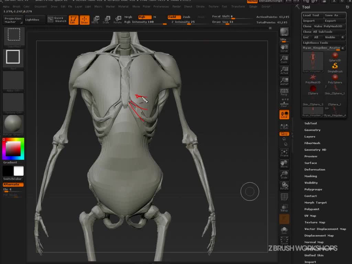Select the PolySphere tool
The height and width of the screenshot is (264, 352).
point(335,79)
